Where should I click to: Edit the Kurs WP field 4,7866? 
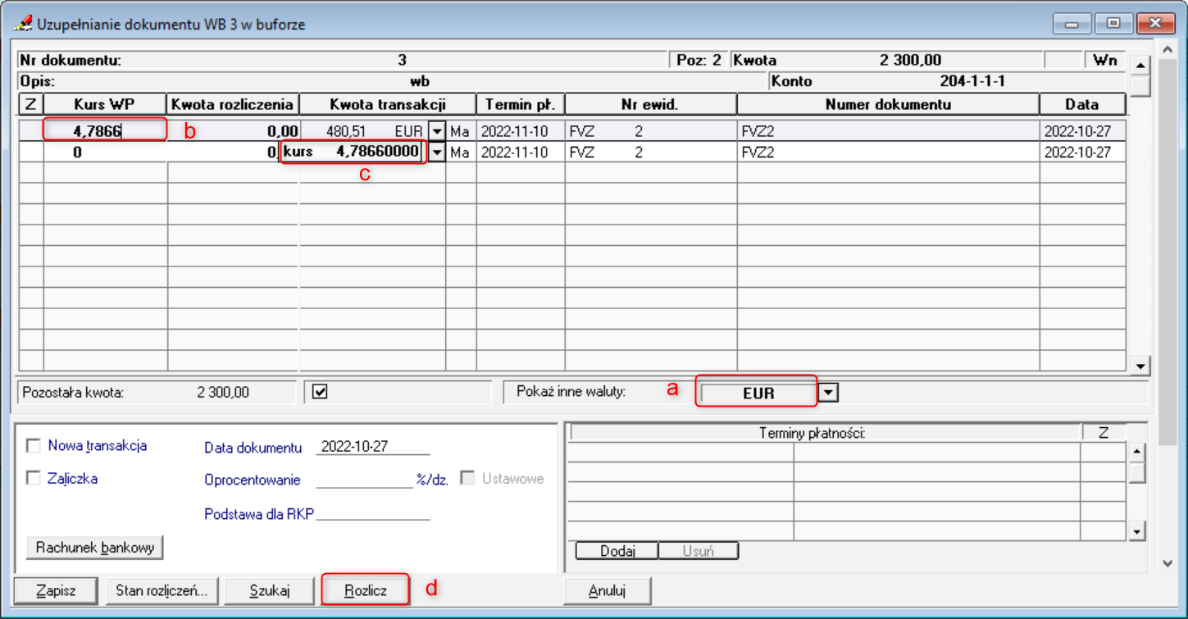(105, 130)
